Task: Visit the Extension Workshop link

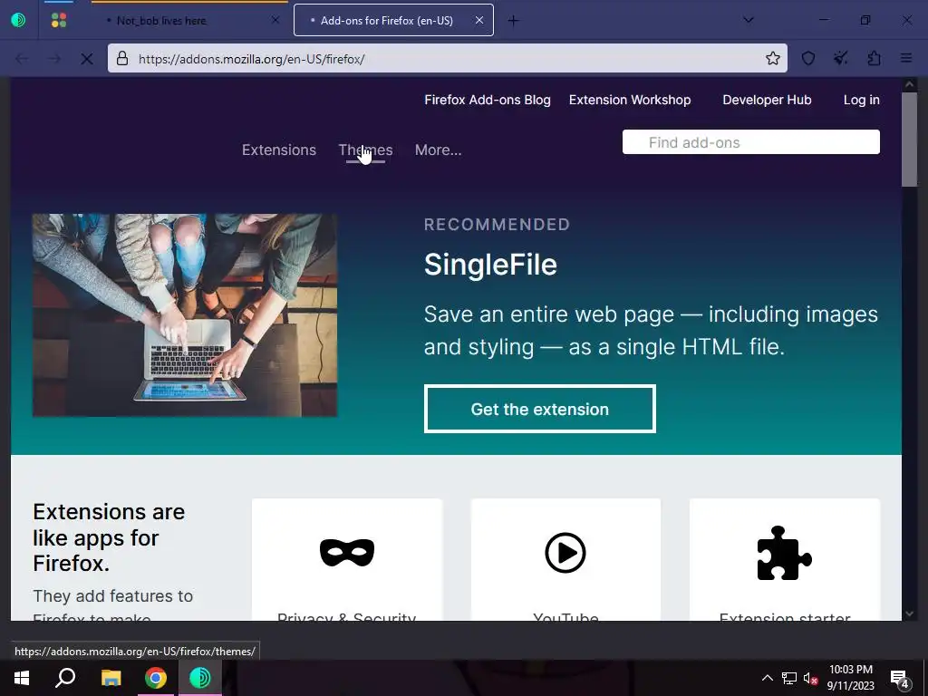Action: pos(630,100)
